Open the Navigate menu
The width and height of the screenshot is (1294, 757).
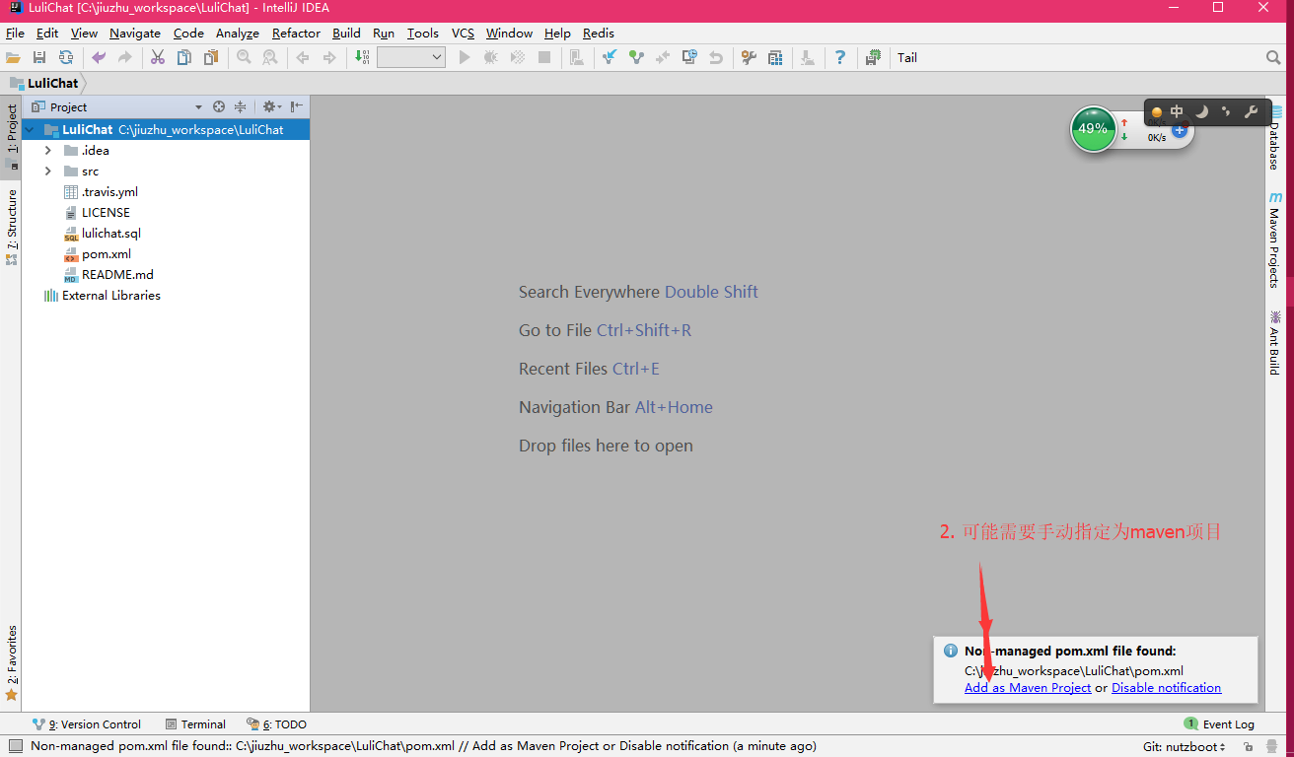(x=135, y=33)
